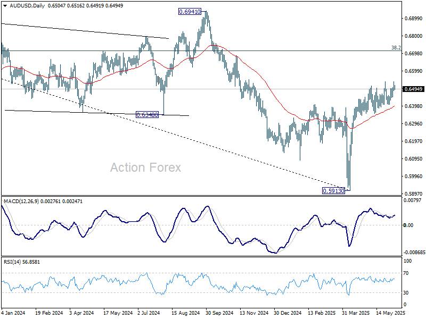Click the 0.66980 price axis value
This screenshot has width=426, height=319.
click(414, 54)
